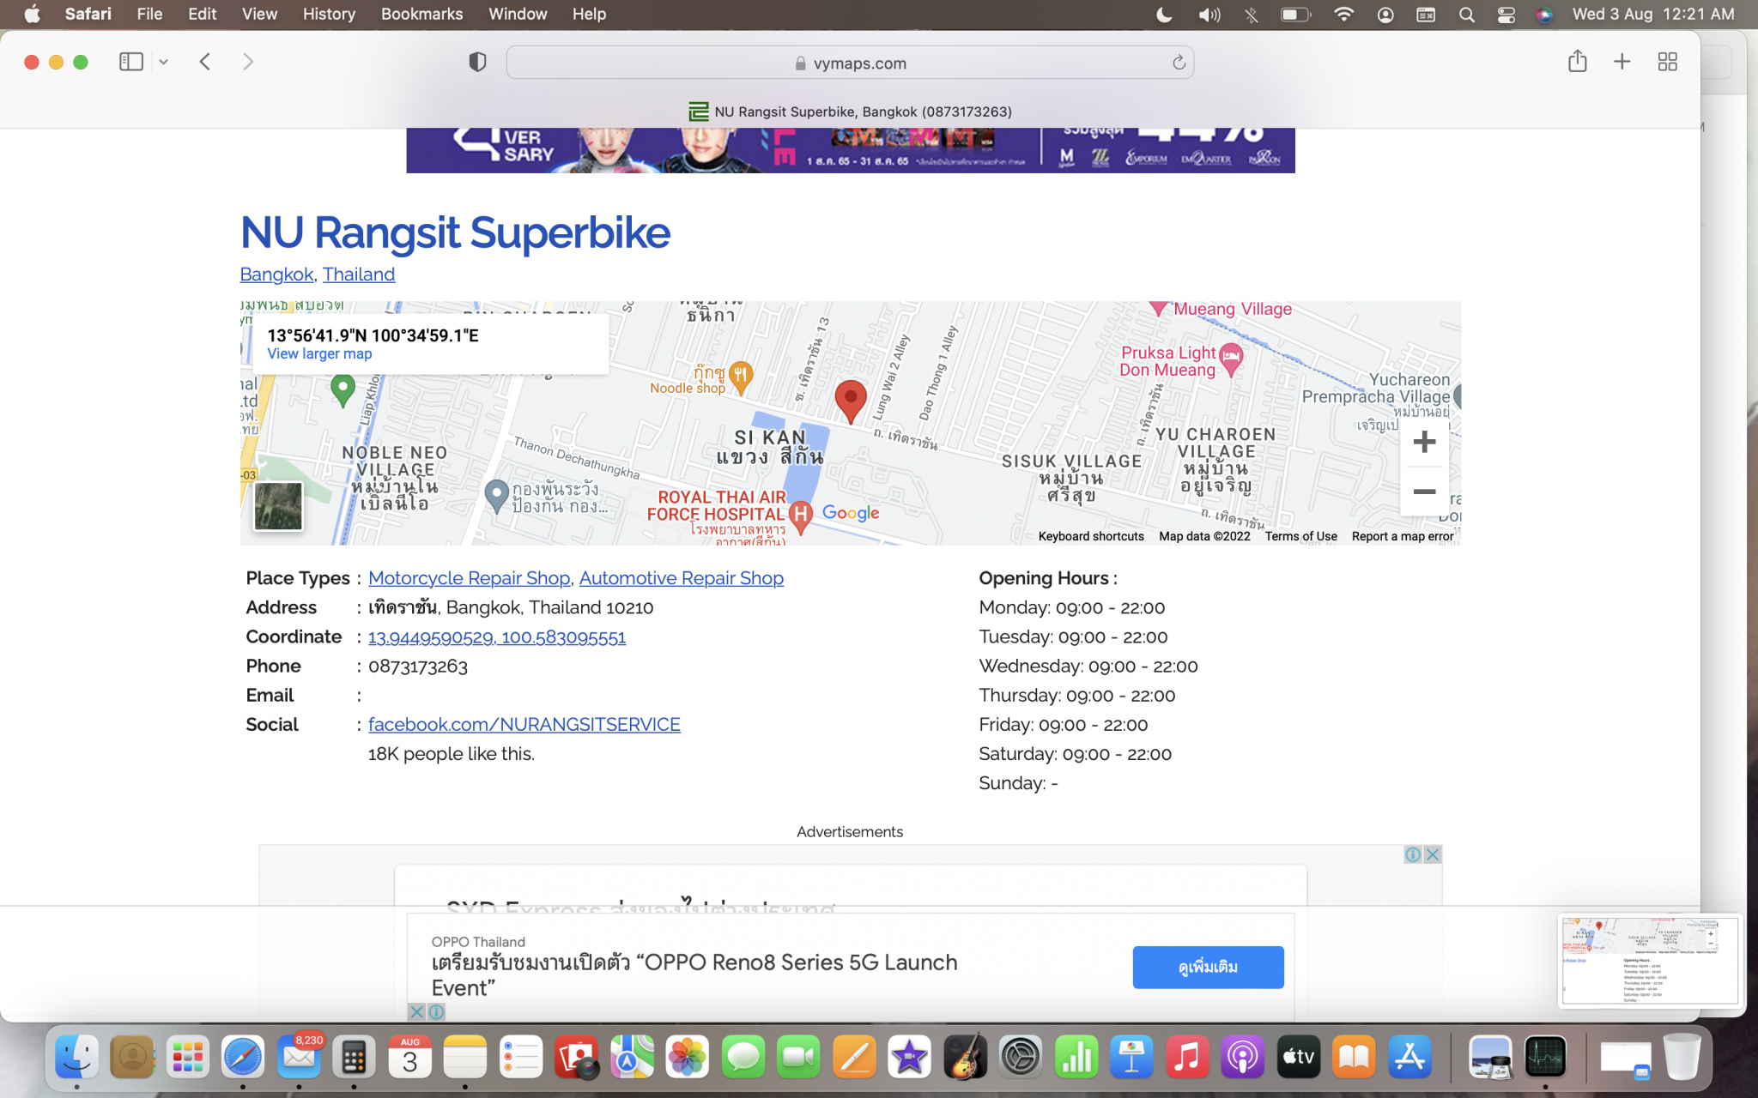Open the Edit menu
The height and width of the screenshot is (1098, 1758).
tap(202, 14)
